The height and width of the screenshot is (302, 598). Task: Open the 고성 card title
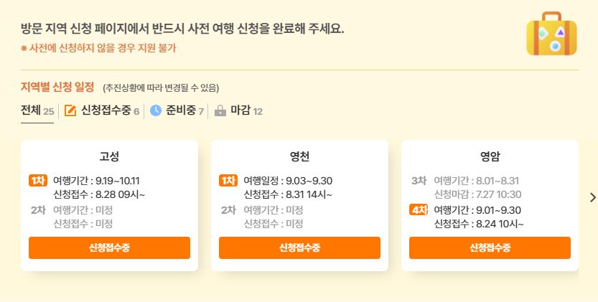point(109,156)
